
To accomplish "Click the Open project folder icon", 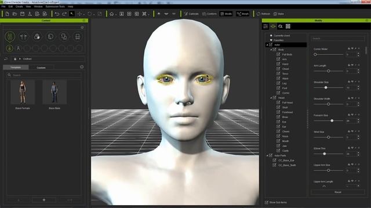I will coord(14,14).
